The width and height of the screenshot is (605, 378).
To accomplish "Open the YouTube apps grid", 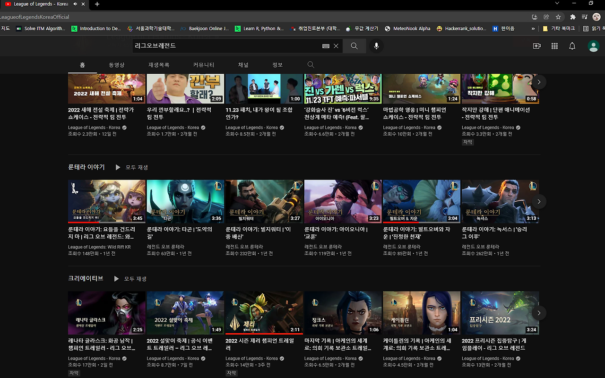I will [554, 46].
